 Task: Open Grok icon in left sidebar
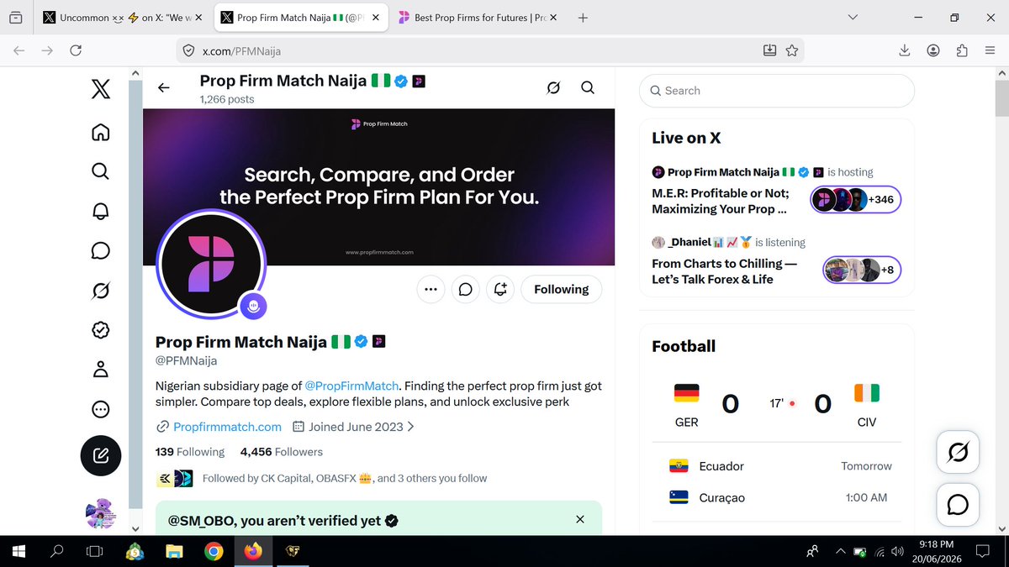pyautogui.click(x=100, y=291)
